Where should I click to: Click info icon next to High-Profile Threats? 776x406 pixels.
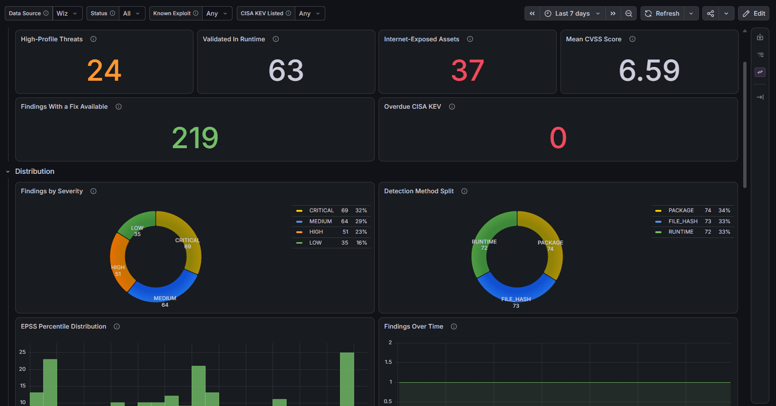(94, 39)
